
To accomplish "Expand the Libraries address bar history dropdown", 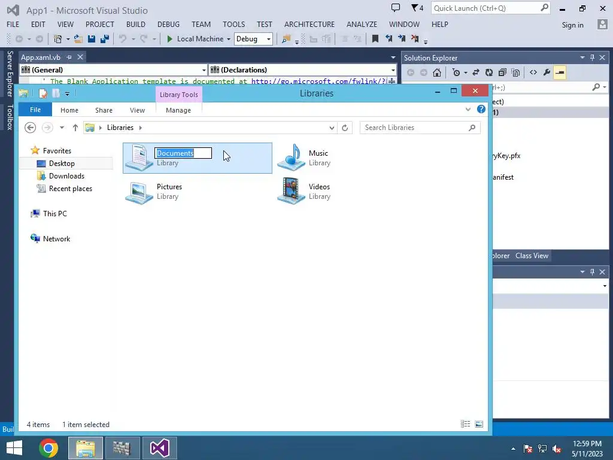I will click(x=332, y=128).
